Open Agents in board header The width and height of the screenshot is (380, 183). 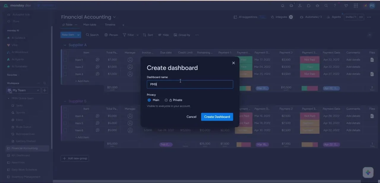tap(334, 17)
